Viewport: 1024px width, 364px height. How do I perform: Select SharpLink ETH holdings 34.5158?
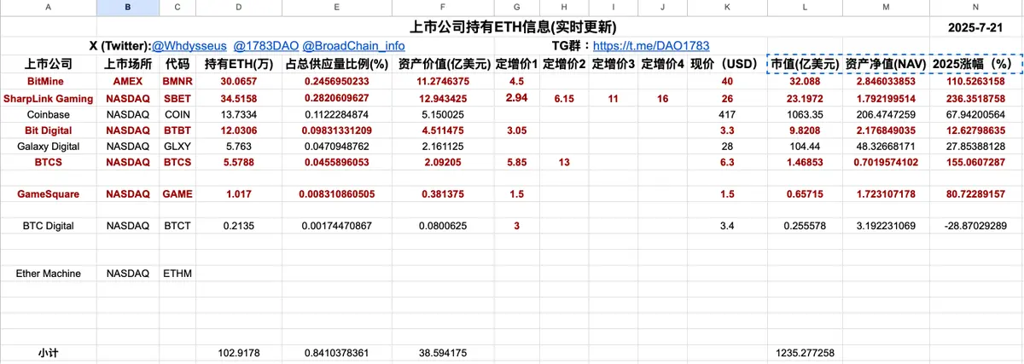click(x=238, y=99)
